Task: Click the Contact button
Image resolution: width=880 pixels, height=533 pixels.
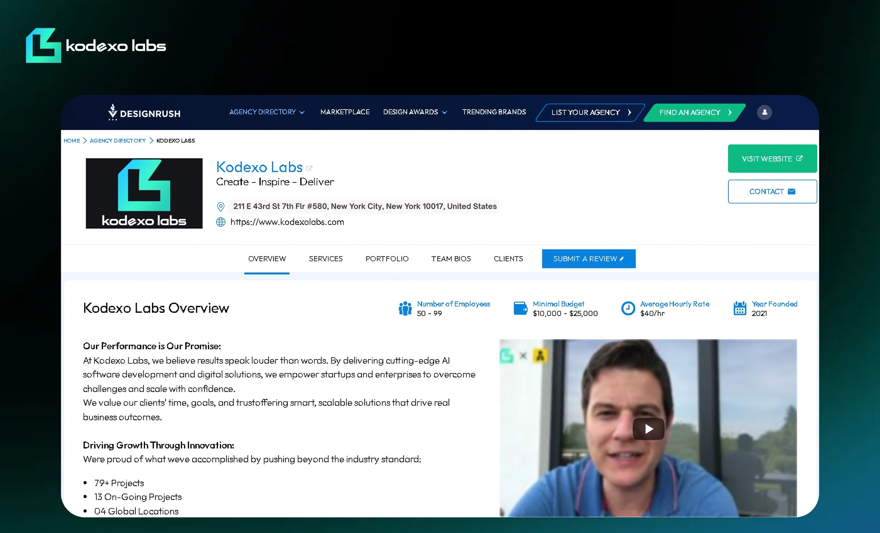Action: click(x=772, y=192)
